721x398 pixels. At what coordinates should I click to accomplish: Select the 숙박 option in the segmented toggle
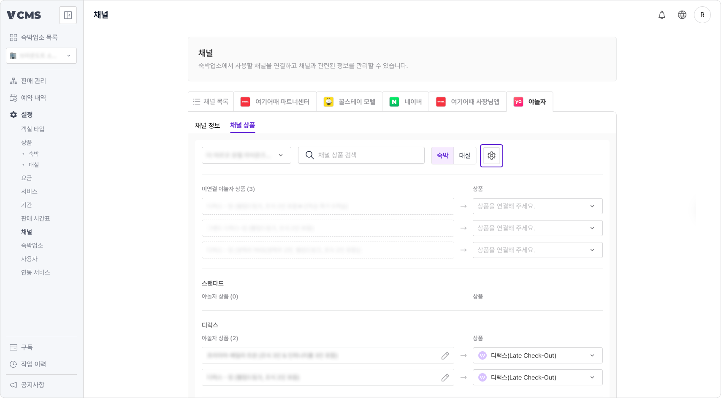click(442, 156)
